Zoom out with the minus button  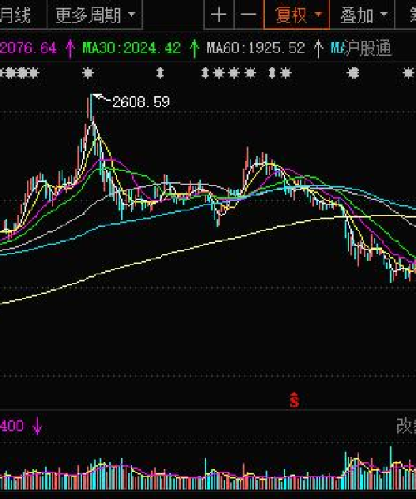tap(249, 15)
